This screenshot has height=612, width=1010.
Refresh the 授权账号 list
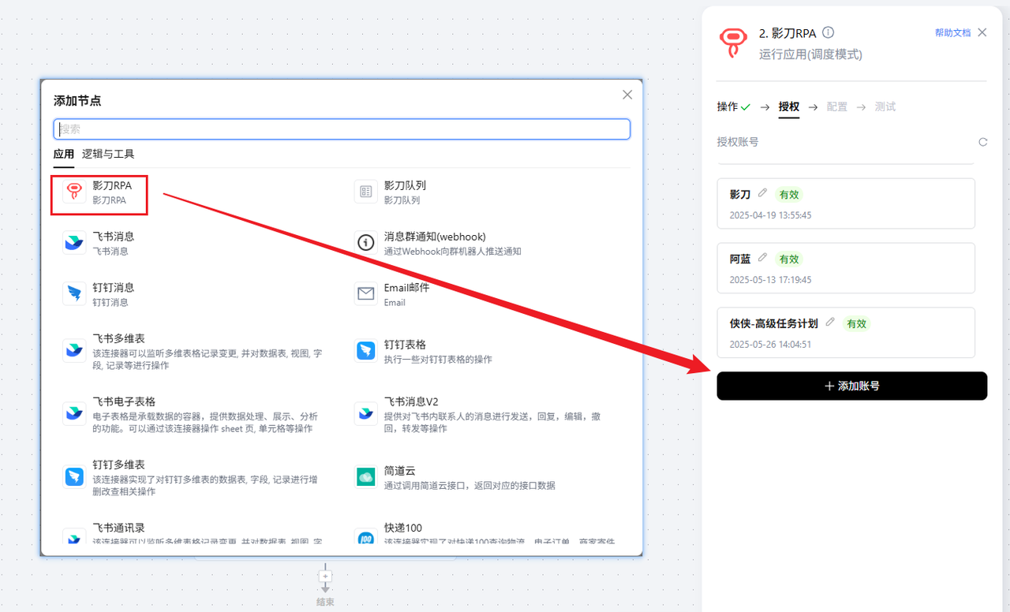982,142
